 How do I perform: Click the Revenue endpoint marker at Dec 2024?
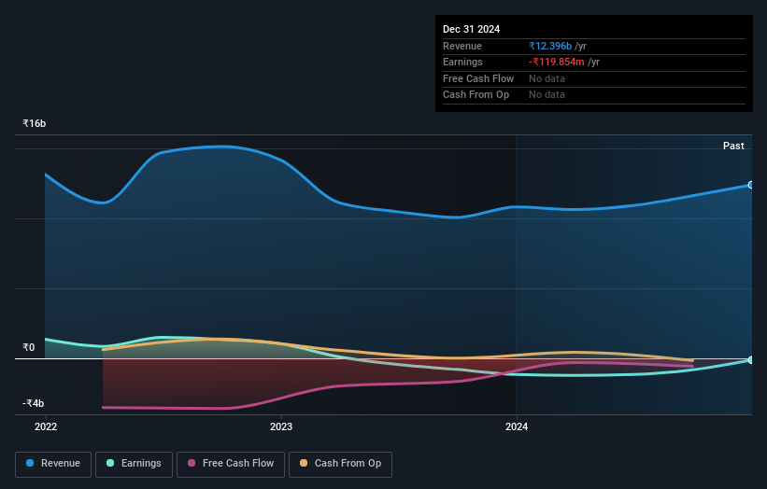751,185
